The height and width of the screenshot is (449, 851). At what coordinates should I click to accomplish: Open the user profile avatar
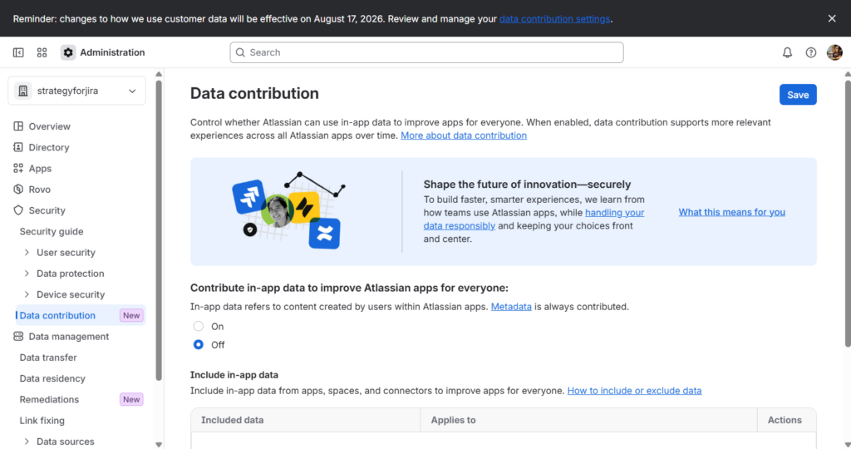click(x=834, y=52)
